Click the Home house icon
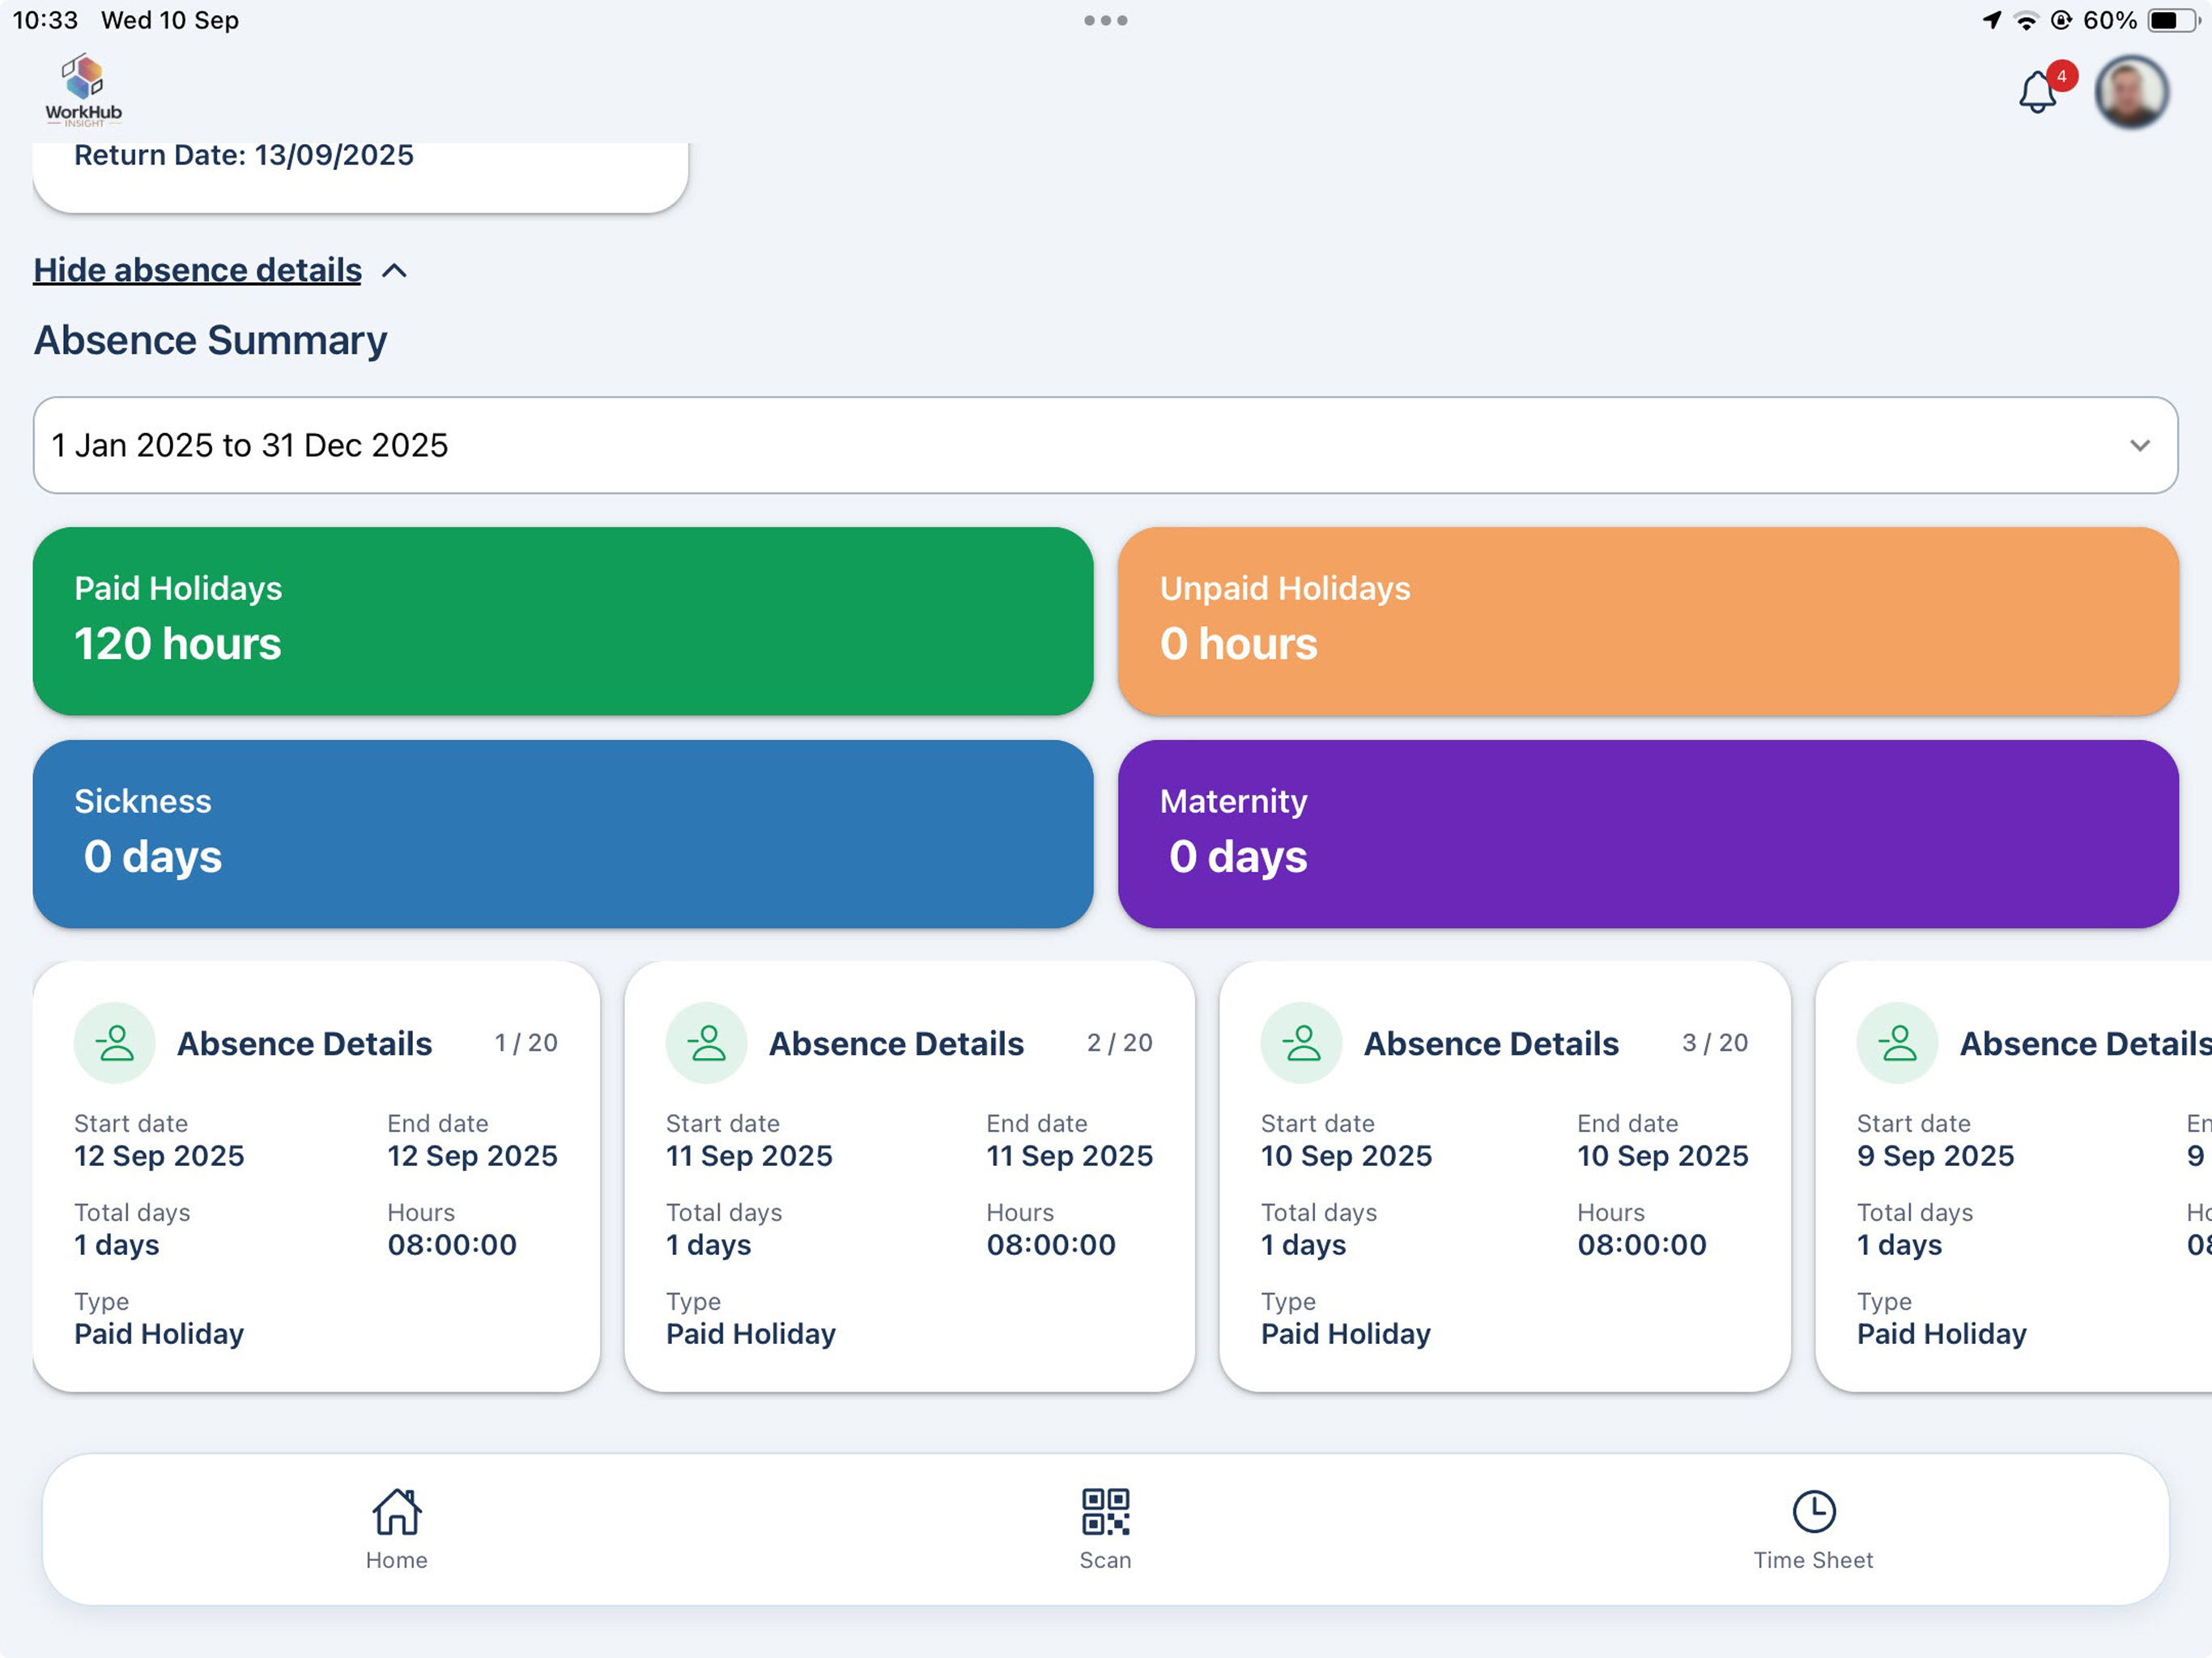2212x1658 pixels. tap(397, 1511)
